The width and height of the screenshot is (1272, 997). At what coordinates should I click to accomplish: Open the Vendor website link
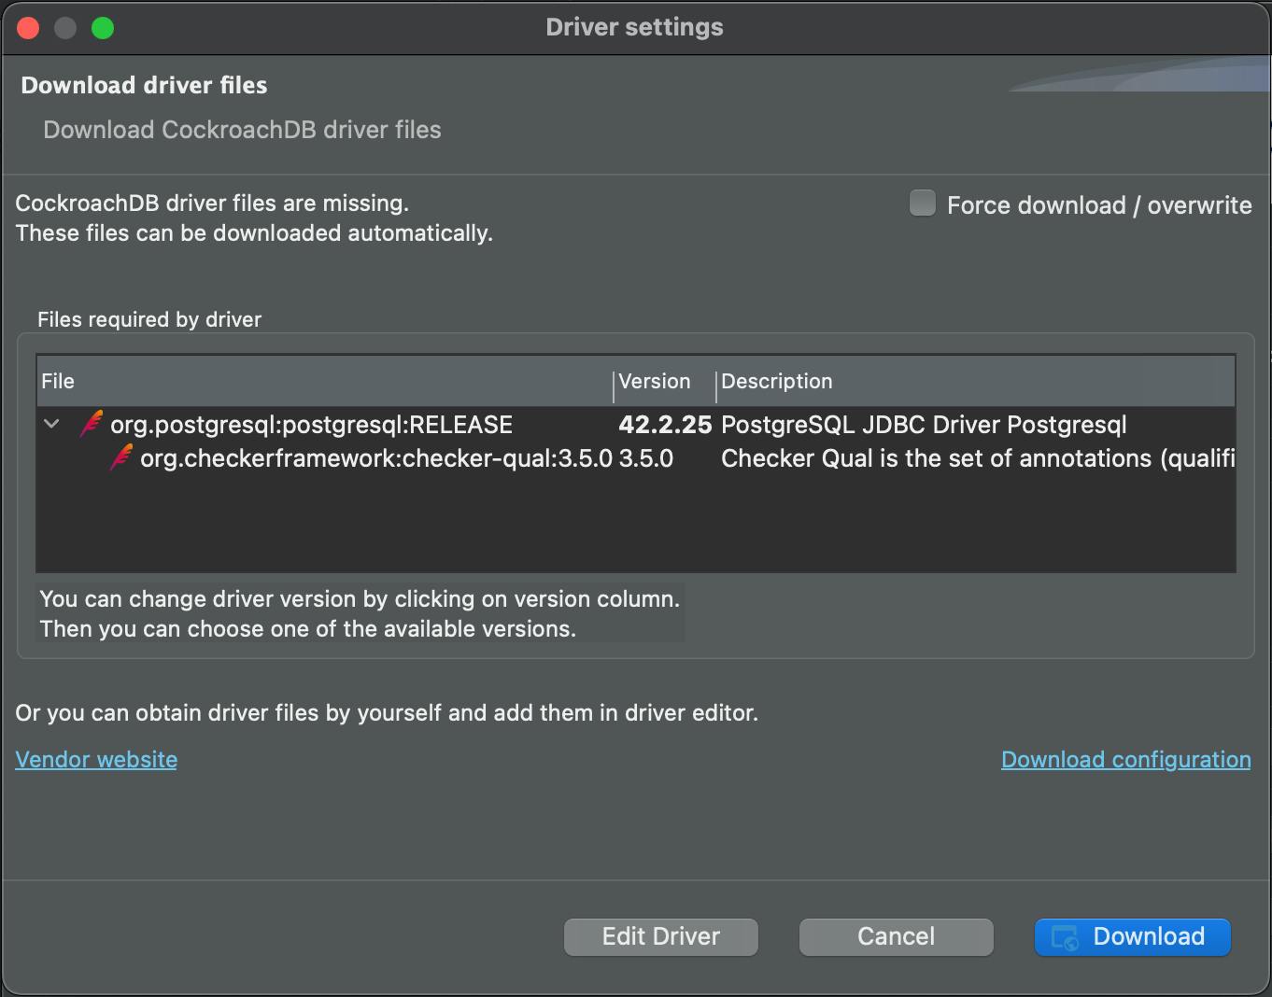[95, 759]
